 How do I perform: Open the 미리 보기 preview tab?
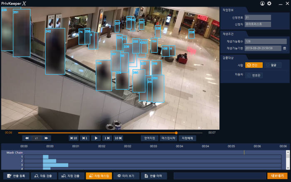tap(126, 176)
